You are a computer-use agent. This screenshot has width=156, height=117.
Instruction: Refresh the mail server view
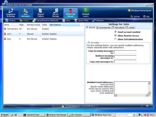click(98, 20)
